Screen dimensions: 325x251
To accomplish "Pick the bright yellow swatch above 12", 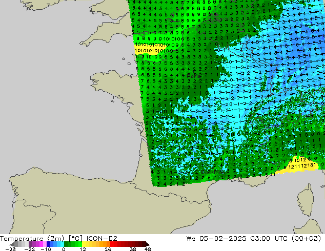I will click(84, 244).
